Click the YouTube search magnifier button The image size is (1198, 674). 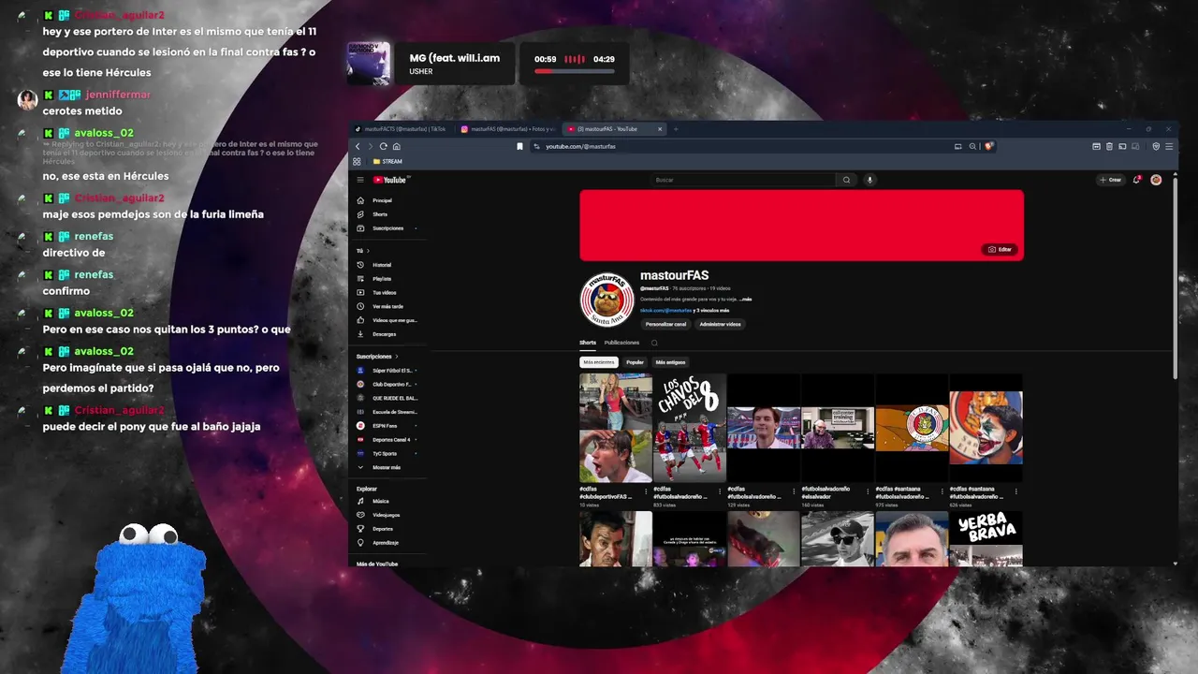[x=846, y=180]
